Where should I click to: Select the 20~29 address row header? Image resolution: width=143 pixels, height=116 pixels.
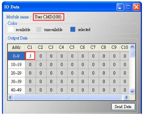(17, 73)
